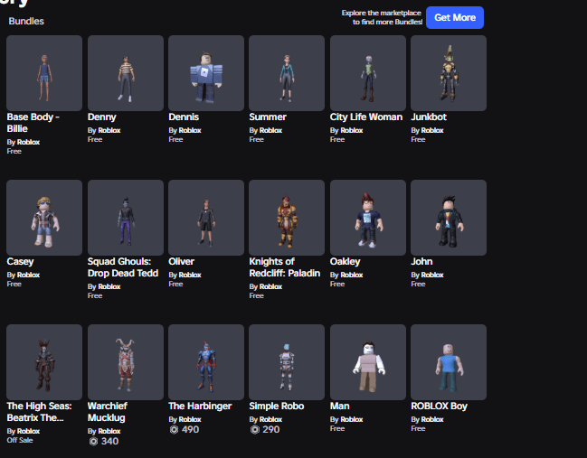587x458 pixels.
Task: Click the Roblox creator link under Man
Action: point(352,419)
